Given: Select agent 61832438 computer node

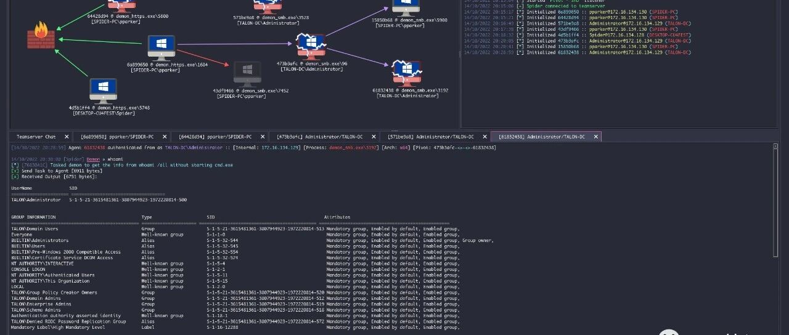Looking at the screenshot, I should (406, 73).
